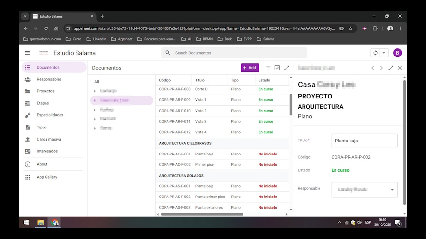The width and height of the screenshot is (426, 239).
Task: Go to previous record in detail panel
Action: (372, 68)
